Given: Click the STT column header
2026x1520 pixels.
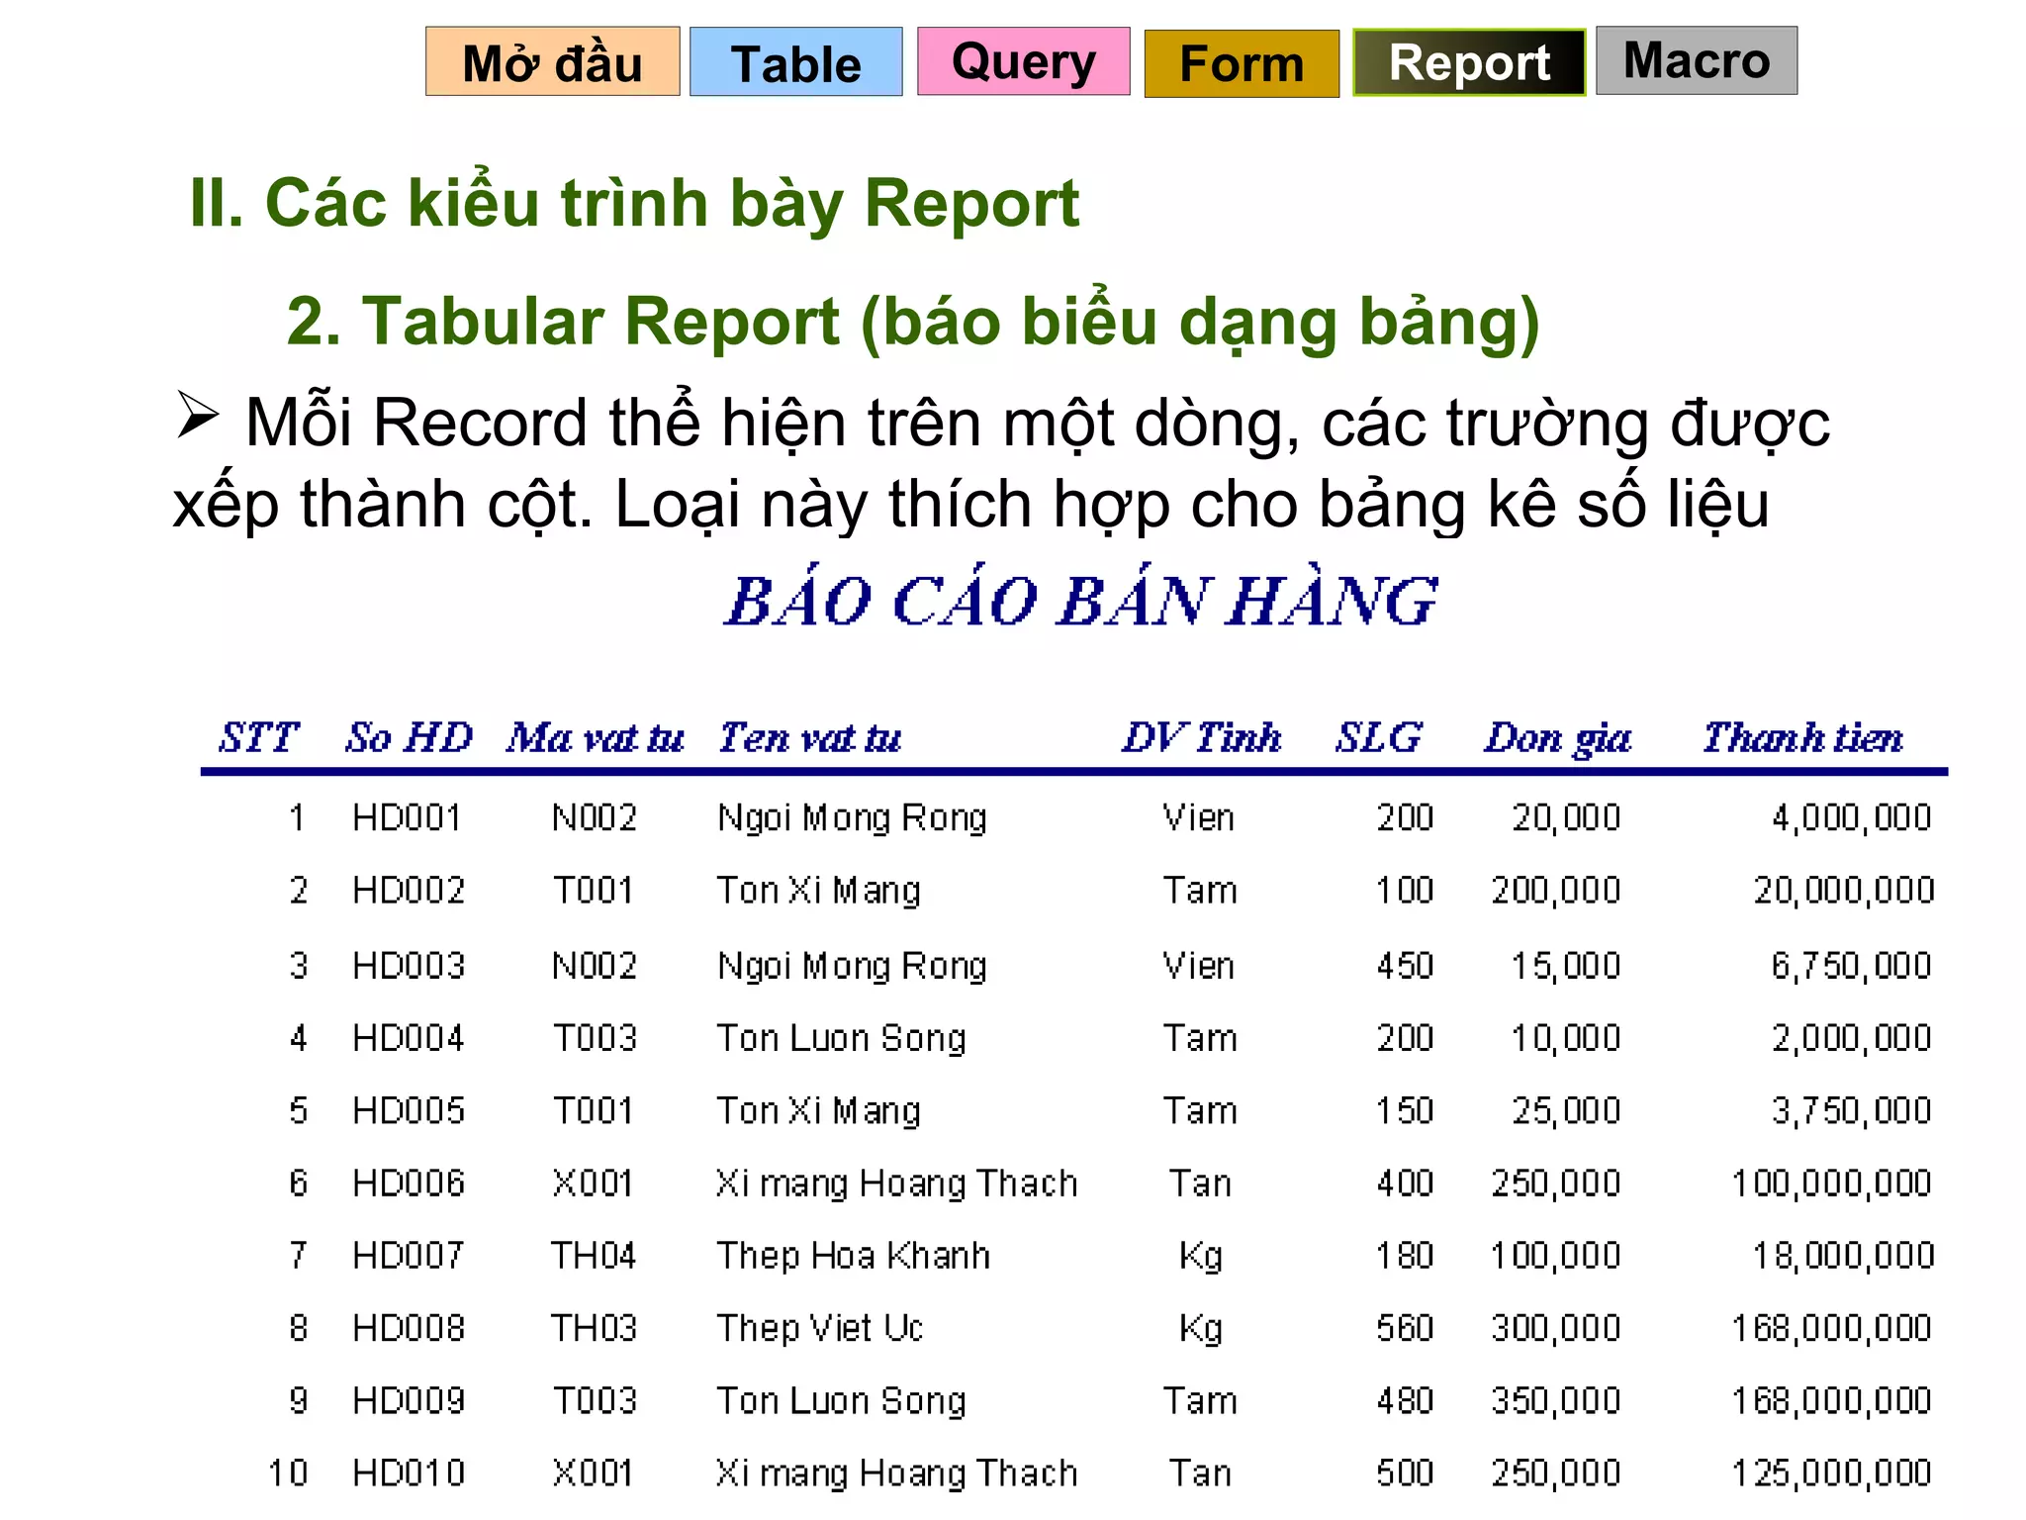Looking at the screenshot, I should pos(258,737).
